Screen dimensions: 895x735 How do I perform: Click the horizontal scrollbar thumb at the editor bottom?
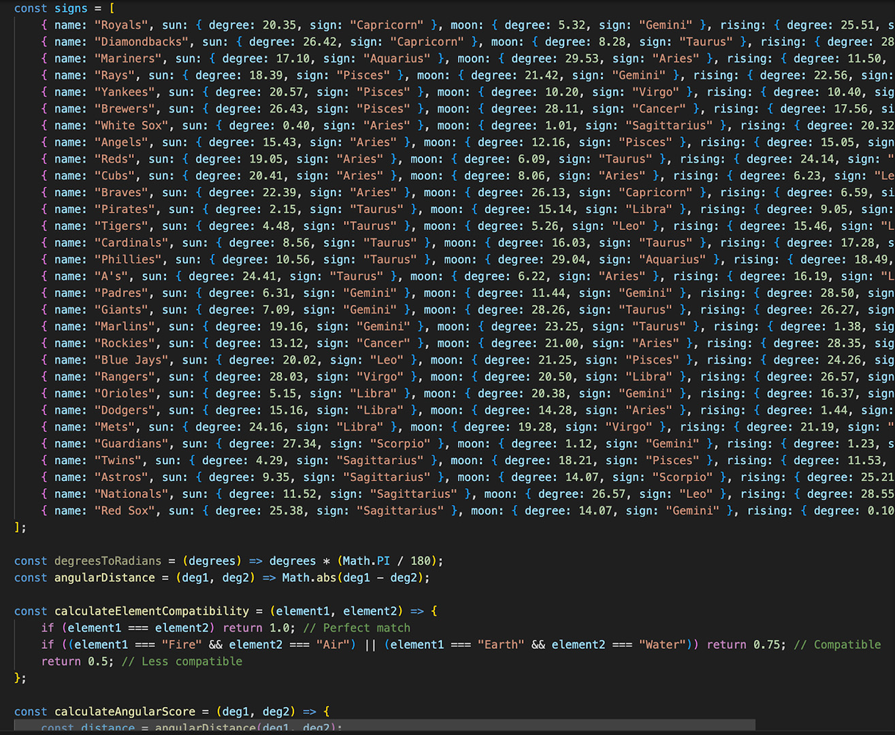pyautogui.click(x=385, y=725)
